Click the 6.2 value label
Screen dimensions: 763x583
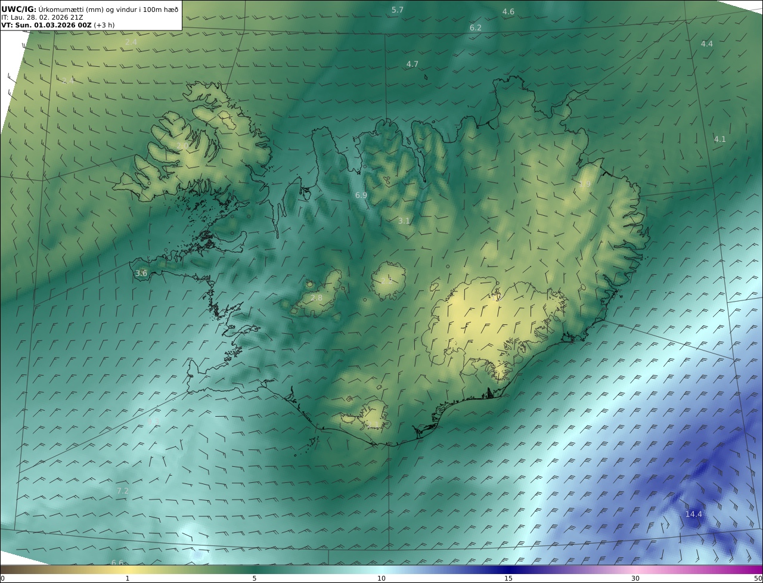click(476, 28)
